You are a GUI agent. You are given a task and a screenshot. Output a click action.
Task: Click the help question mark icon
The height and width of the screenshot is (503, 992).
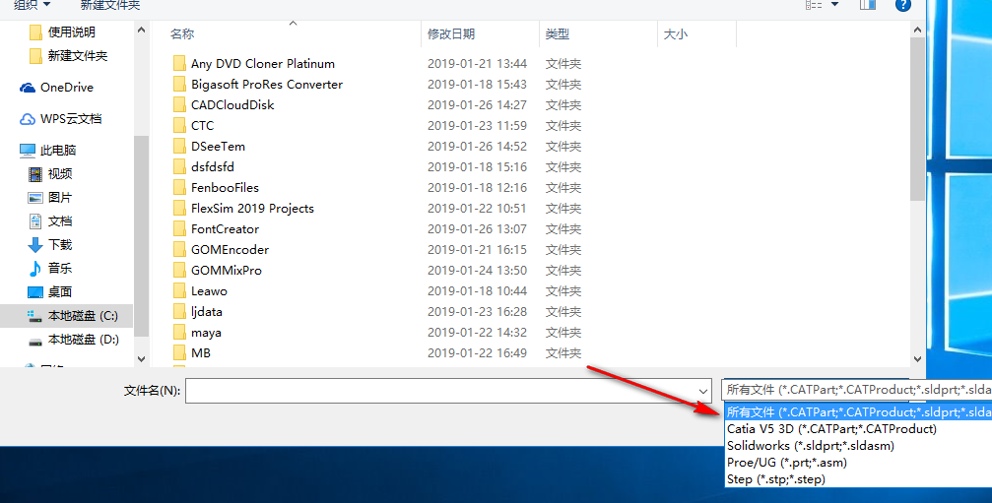pyautogui.click(x=903, y=5)
